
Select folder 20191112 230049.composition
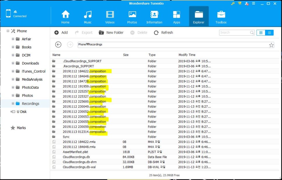coord(164,106)
